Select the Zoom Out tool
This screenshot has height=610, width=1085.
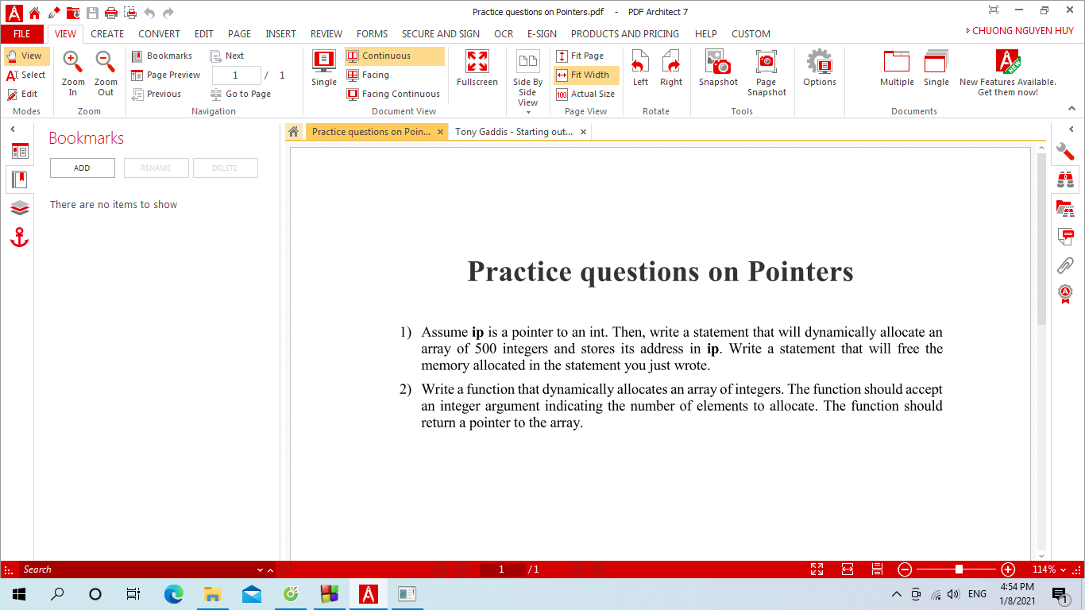click(105, 71)
